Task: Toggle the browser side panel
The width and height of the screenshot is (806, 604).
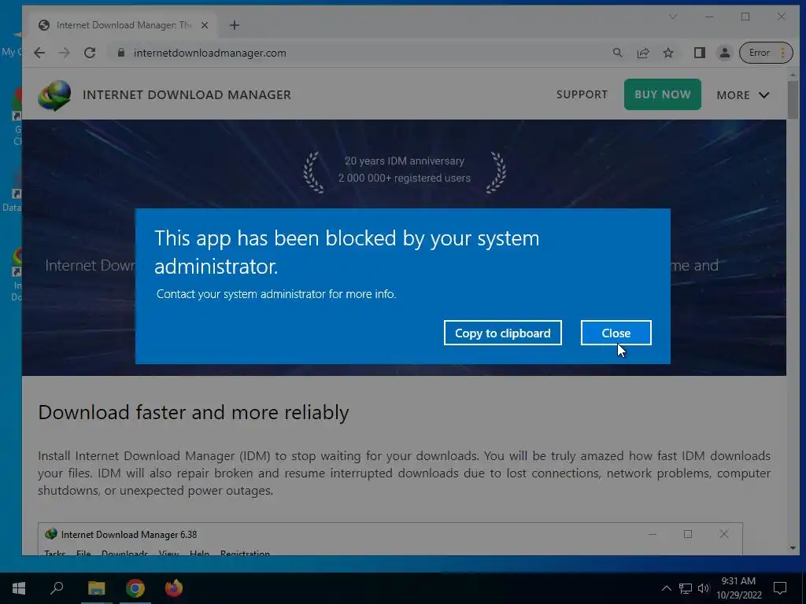Action: point(699,53)
